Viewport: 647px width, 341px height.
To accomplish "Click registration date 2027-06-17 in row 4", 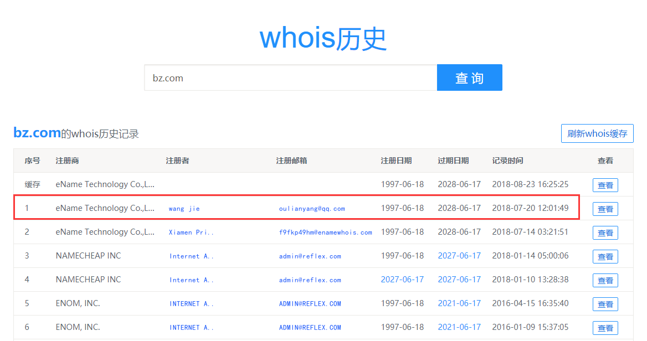I will tap(402, 280).
